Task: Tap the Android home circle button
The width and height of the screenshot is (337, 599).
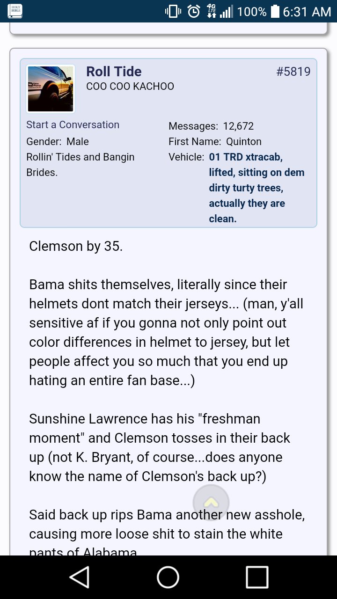Action: click(x=168, y=577)
